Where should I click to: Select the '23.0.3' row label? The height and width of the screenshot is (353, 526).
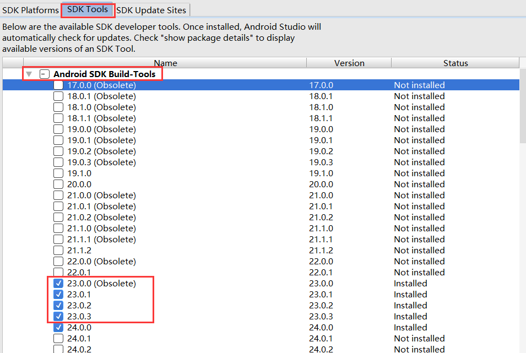(79, 317)
